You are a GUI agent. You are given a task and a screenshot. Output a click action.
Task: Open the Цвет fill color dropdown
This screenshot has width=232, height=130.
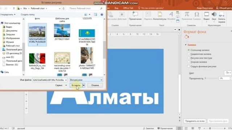[x=228, y=73]
